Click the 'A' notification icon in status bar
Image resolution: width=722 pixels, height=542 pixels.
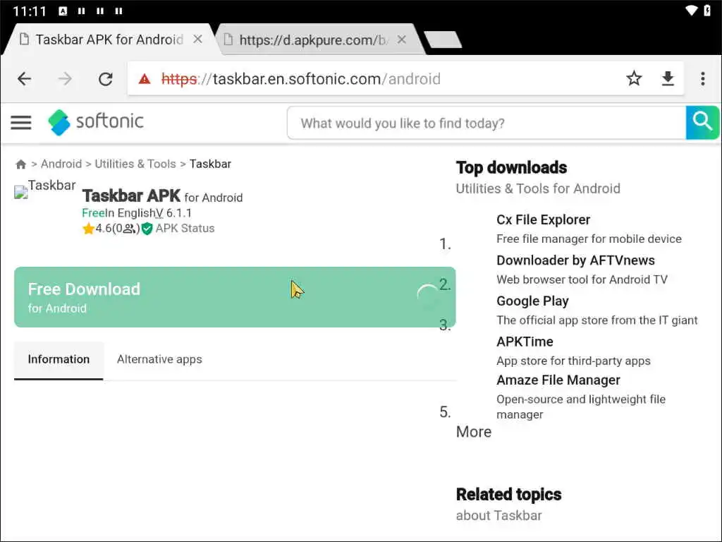tap(63, 11)
